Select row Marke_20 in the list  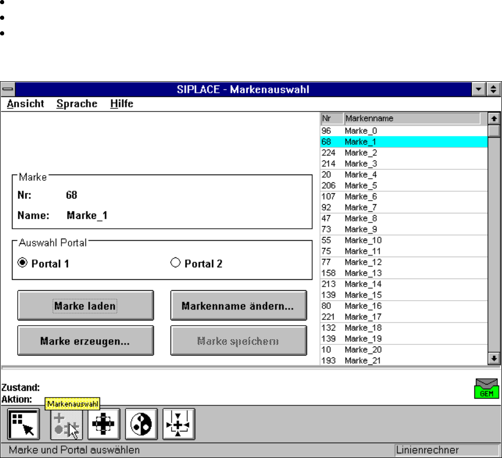(404, 350)
